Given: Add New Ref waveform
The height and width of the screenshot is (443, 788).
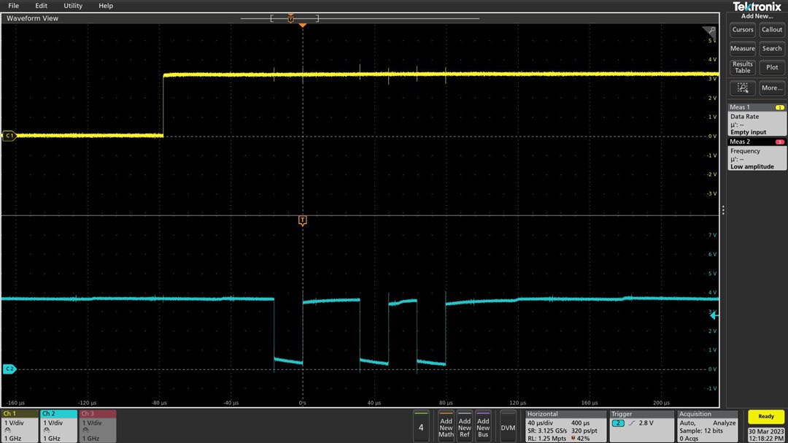Looking at the screenshot, I should [x=464, y=427].
